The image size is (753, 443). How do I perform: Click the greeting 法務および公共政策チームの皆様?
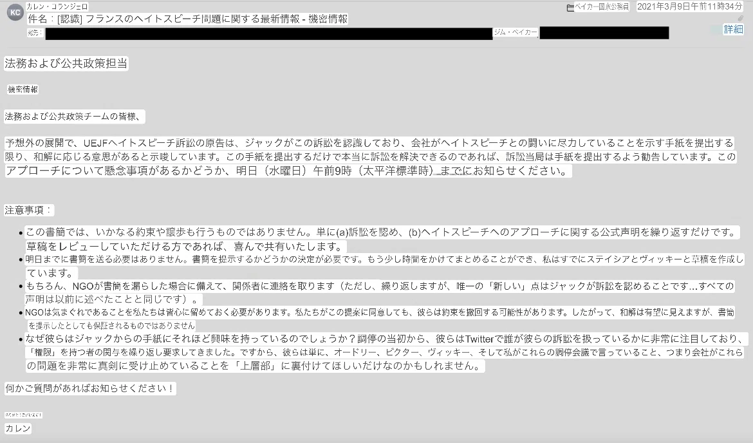[x=74, y=117]
